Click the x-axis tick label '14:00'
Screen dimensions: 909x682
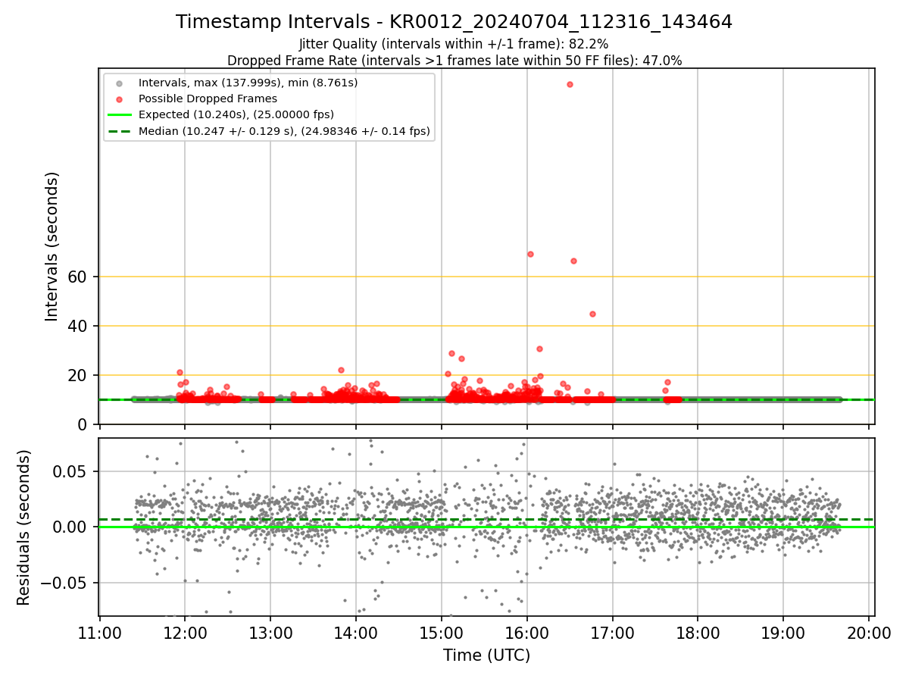click(x=356, y=634)
